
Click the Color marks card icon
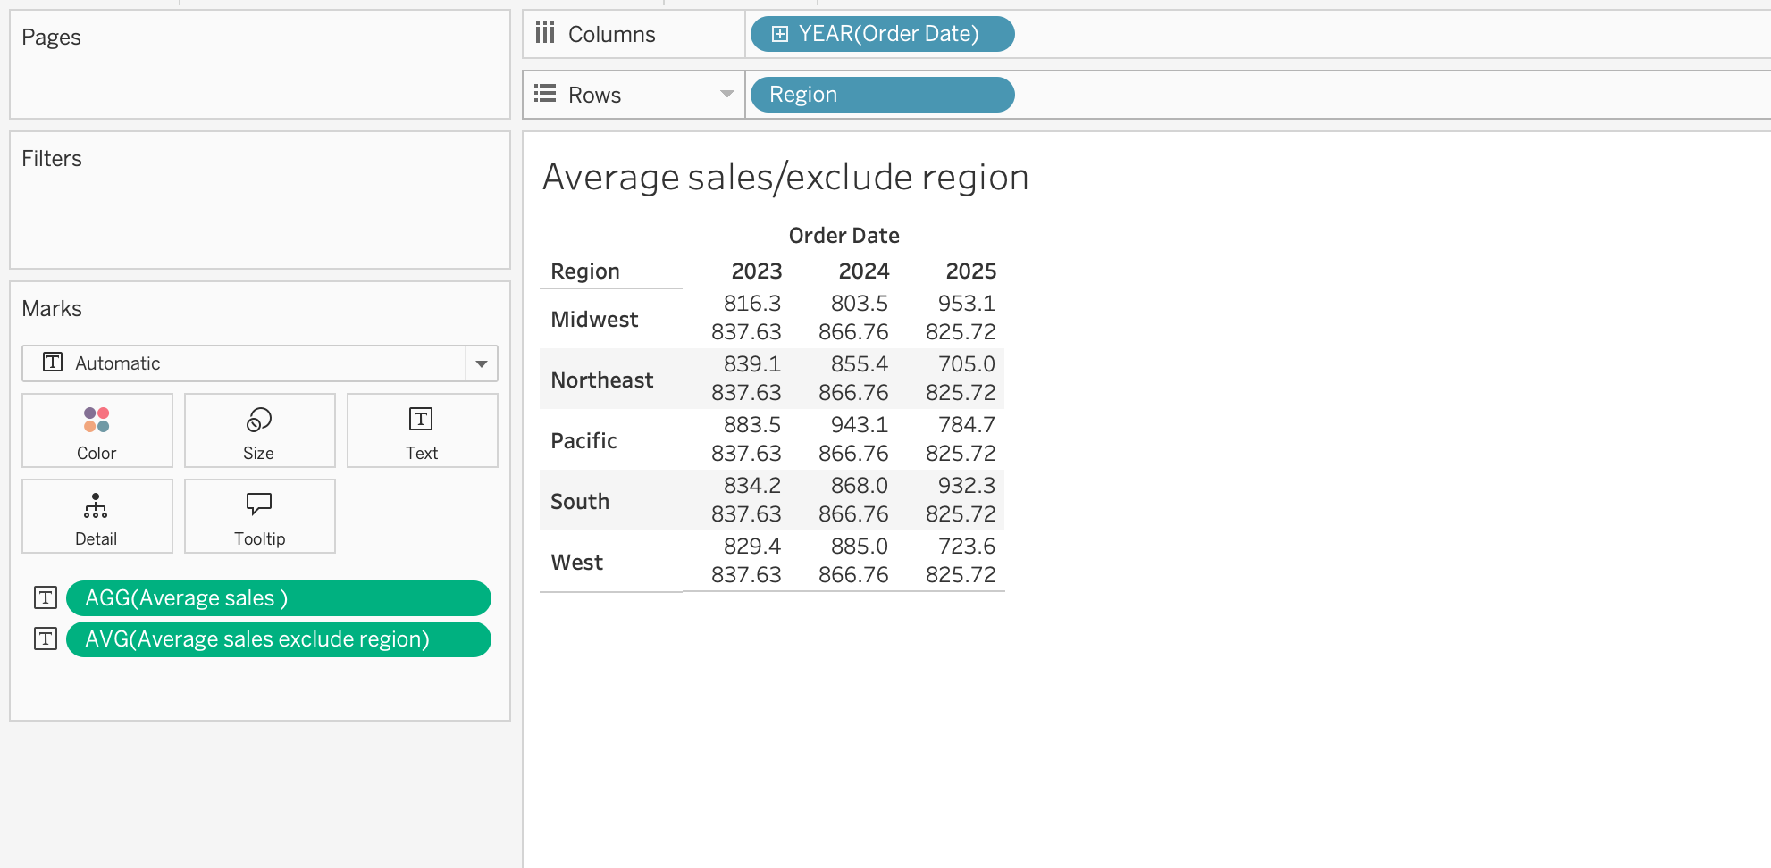(x=97, y=420)
